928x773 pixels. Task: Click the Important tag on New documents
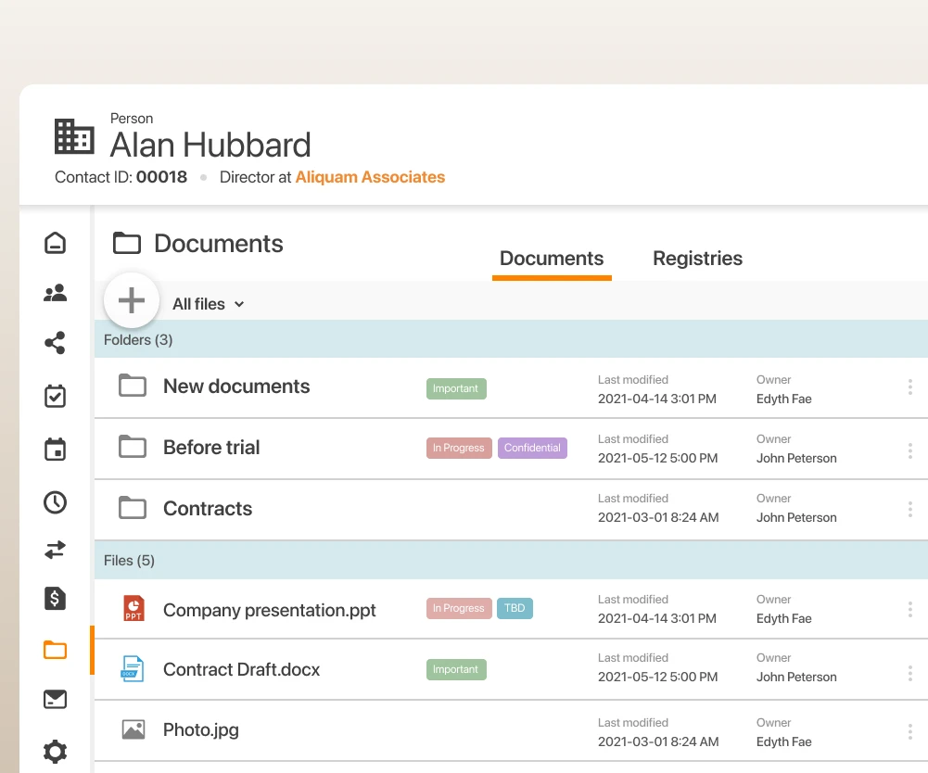click(456, 389)
